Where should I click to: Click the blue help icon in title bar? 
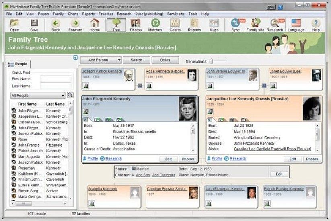[280, 7]
